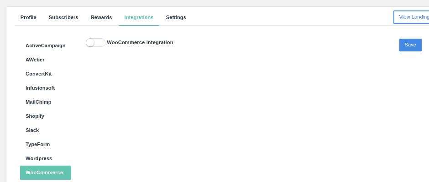The image size is (429, 182).
Task: Choose Shopify from the integrations list
Action: pos(35,116)
